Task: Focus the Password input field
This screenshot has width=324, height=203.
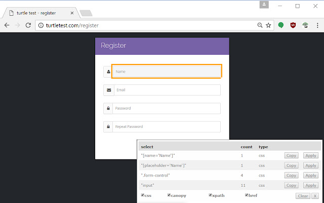Action: (167, 108)
